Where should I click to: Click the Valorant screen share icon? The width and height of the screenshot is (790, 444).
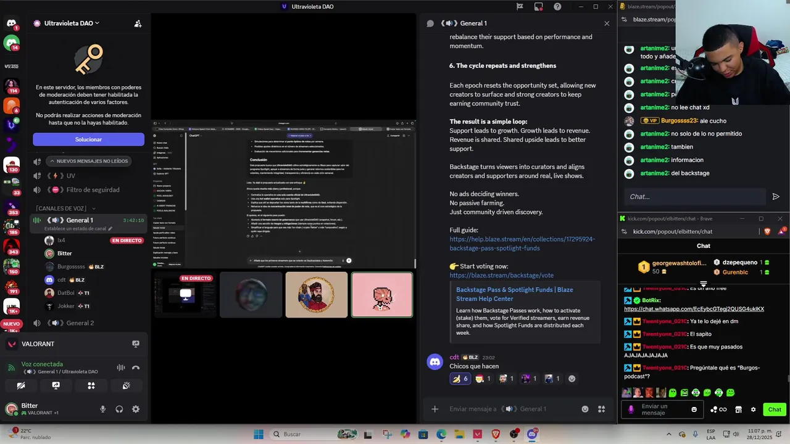point(136,344)
